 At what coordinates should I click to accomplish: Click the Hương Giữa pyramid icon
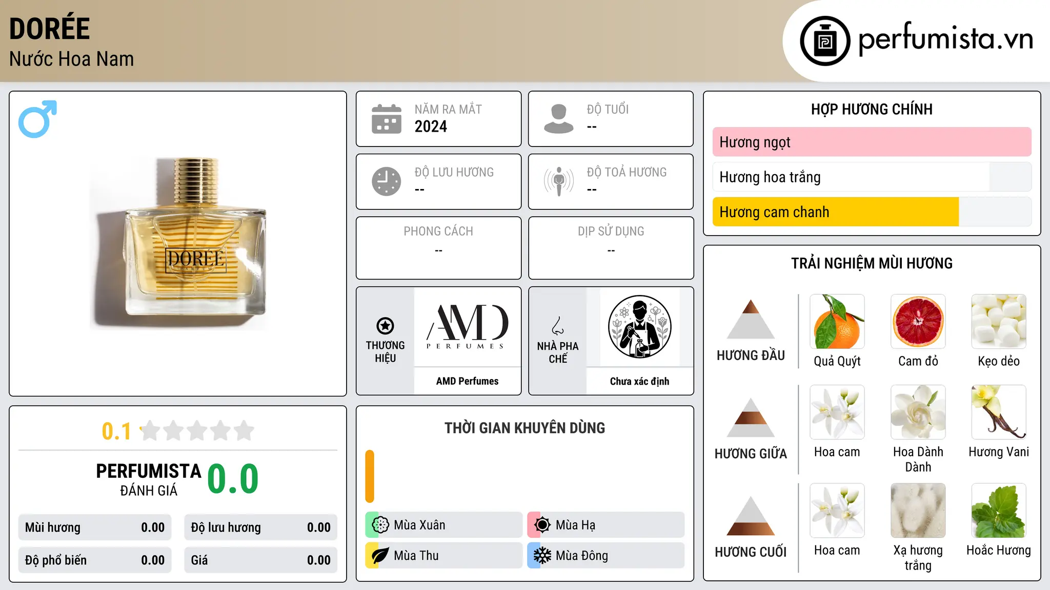click(x=751, y=417)
